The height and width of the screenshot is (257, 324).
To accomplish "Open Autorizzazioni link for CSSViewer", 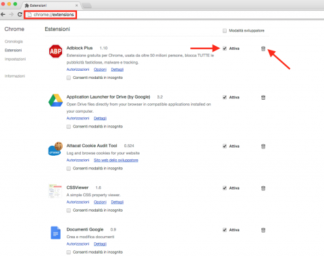I will (x=78, y=202).
